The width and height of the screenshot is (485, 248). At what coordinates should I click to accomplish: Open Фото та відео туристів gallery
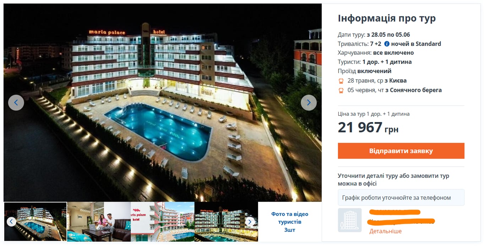(290, 222)
